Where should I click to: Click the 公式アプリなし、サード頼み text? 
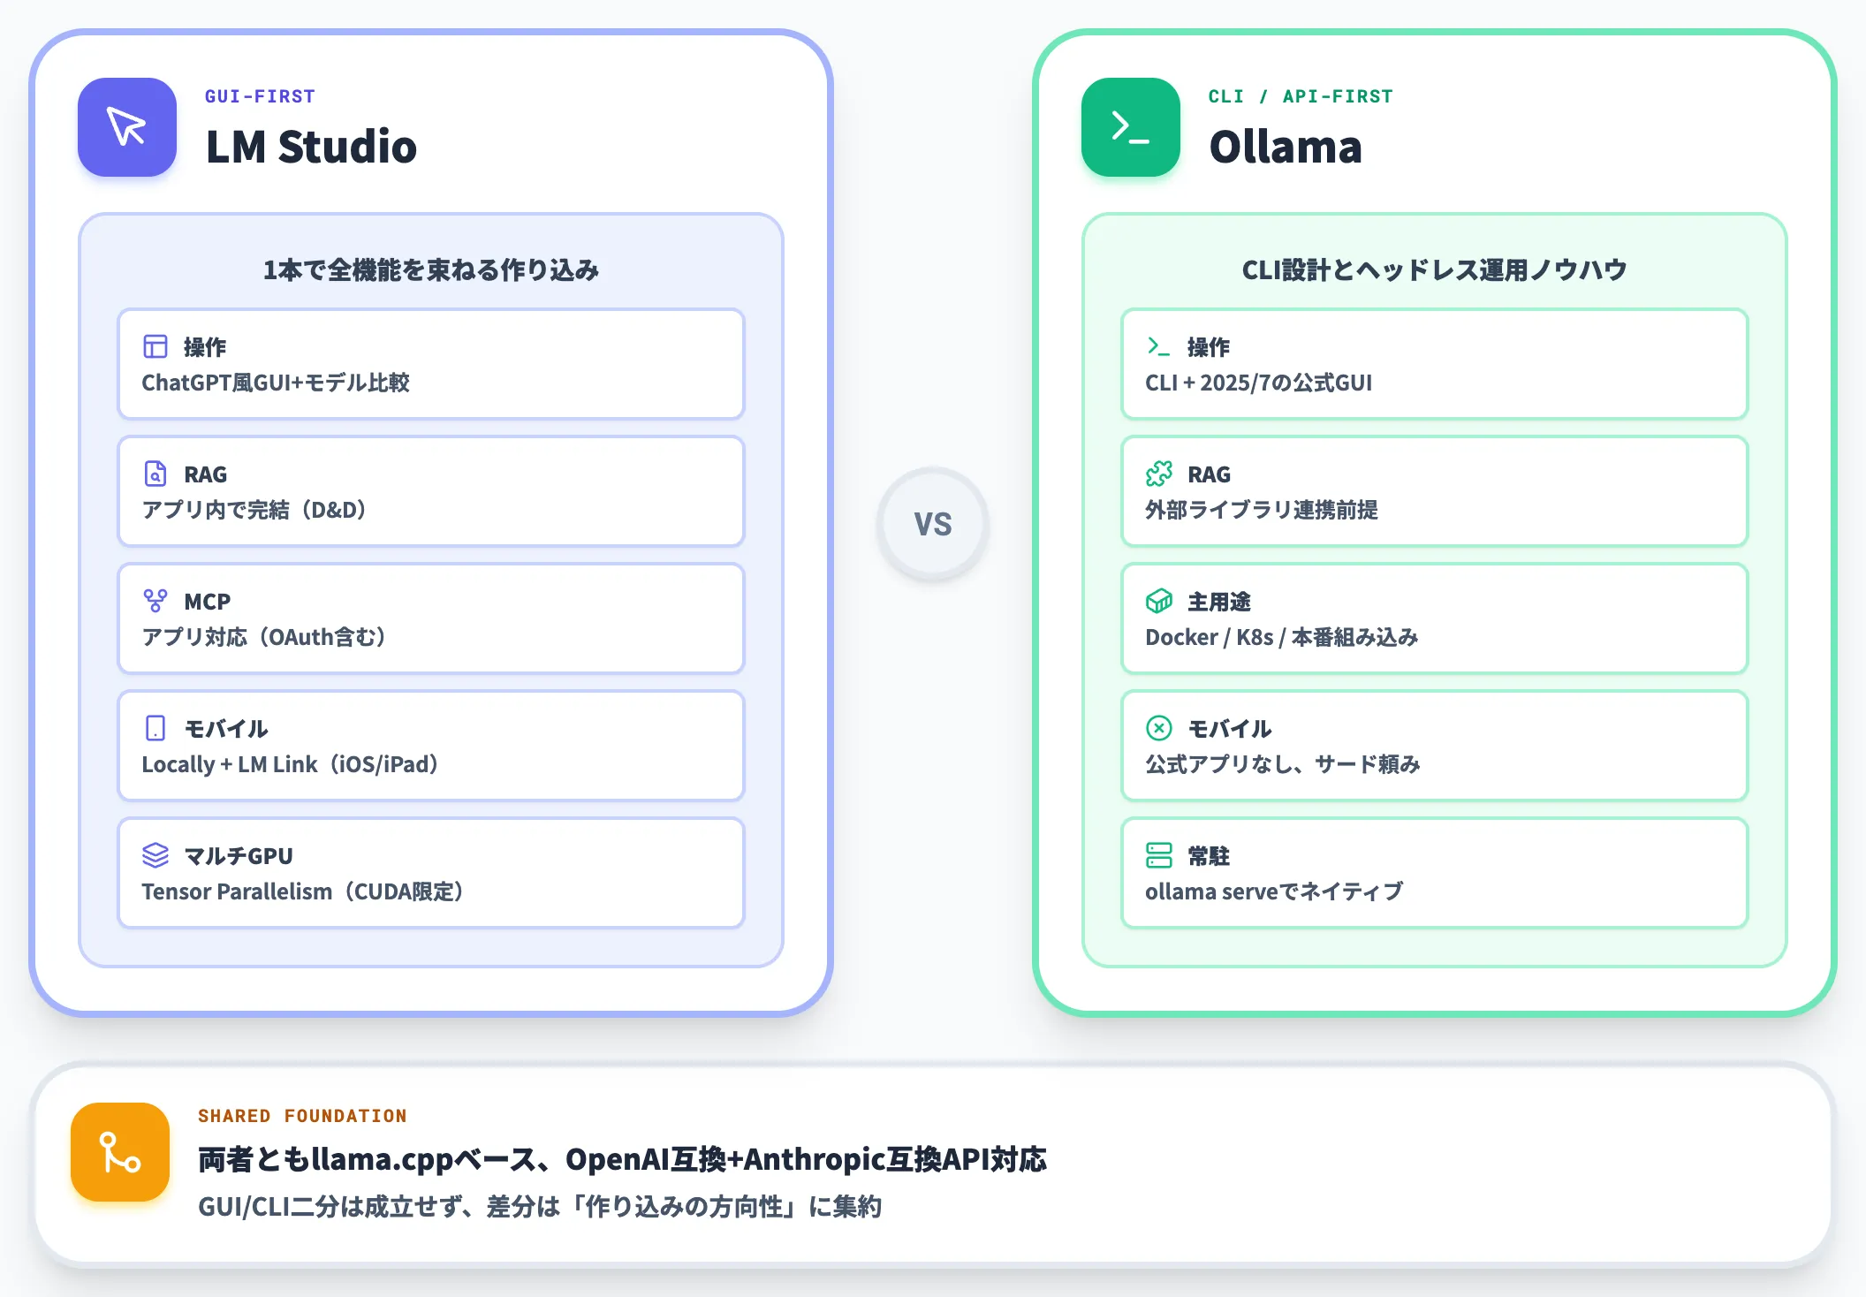pyautogui.click(x=1283, y=764)
